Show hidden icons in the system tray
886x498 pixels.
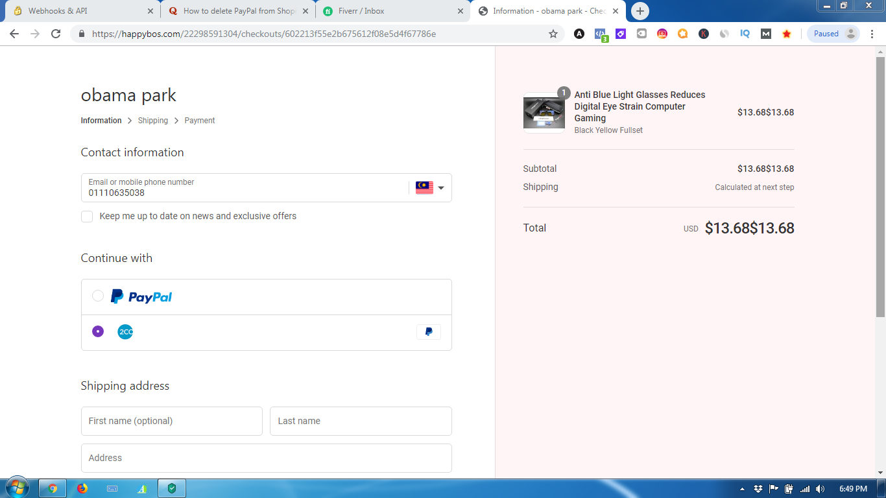tap(744, 487)
